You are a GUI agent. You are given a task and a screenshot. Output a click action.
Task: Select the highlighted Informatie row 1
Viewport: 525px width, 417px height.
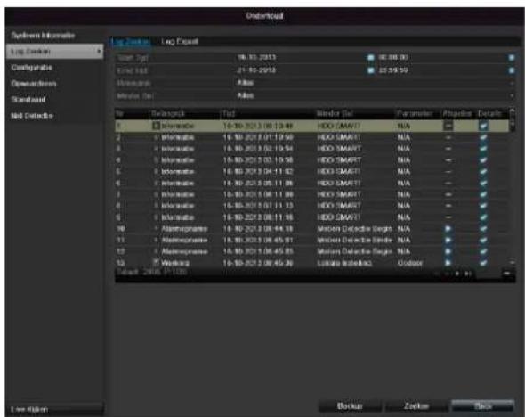(x=311, y=126)
